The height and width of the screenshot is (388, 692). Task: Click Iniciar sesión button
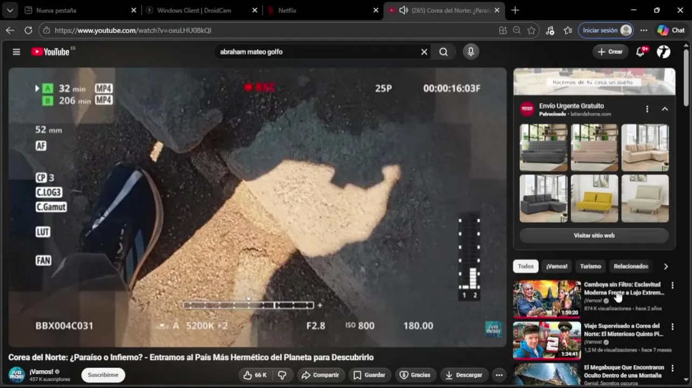[x=605, y=30]
